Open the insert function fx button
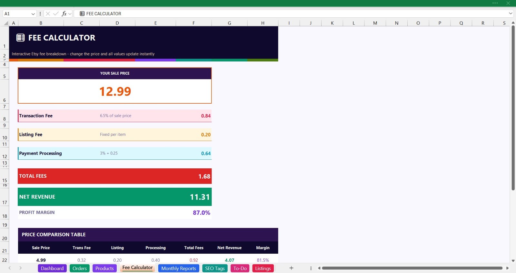Viewport: 516px width, 273px height. tap(64, 14)
